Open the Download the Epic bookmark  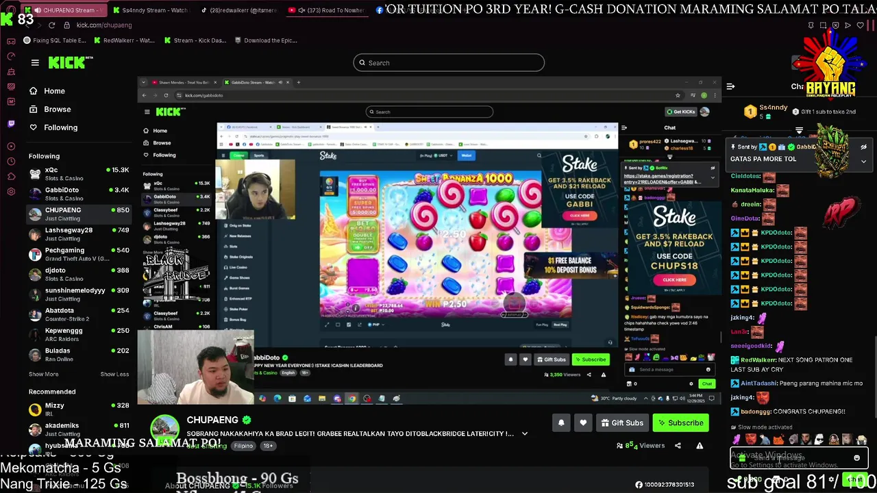pyautogui.click(x=265, y=40)
